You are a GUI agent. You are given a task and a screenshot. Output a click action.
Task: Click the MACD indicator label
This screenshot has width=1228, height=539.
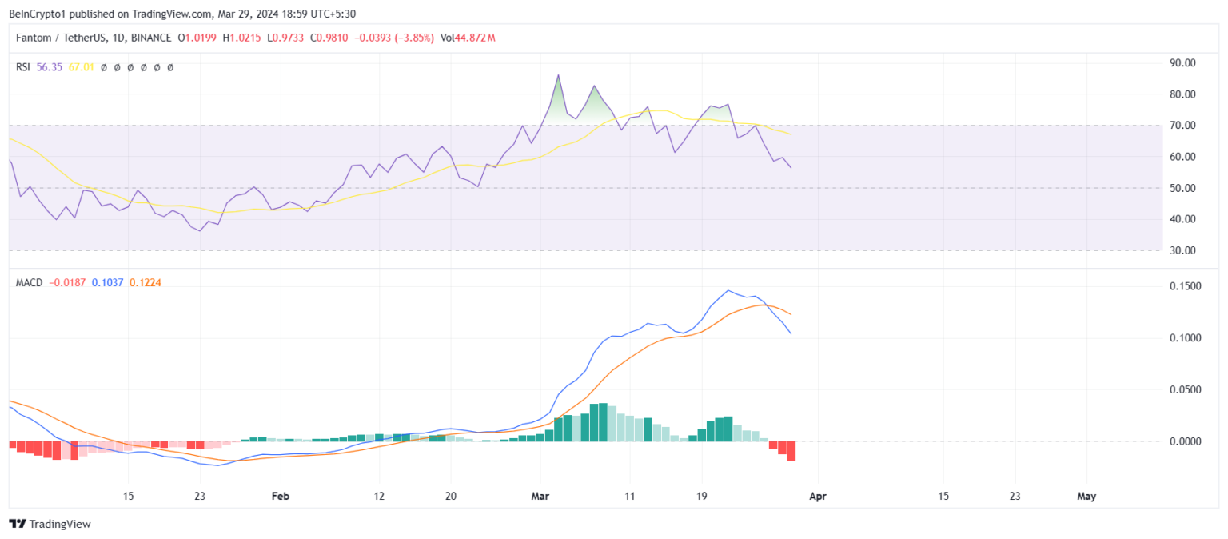click(x=30, y=282)
